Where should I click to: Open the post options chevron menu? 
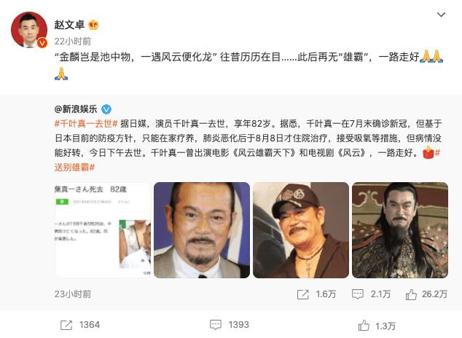click(441, 15)
